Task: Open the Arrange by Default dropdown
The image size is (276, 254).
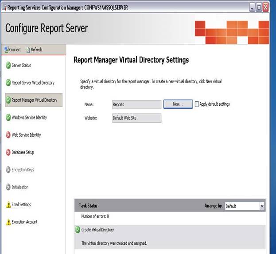Action: (262, 206)
